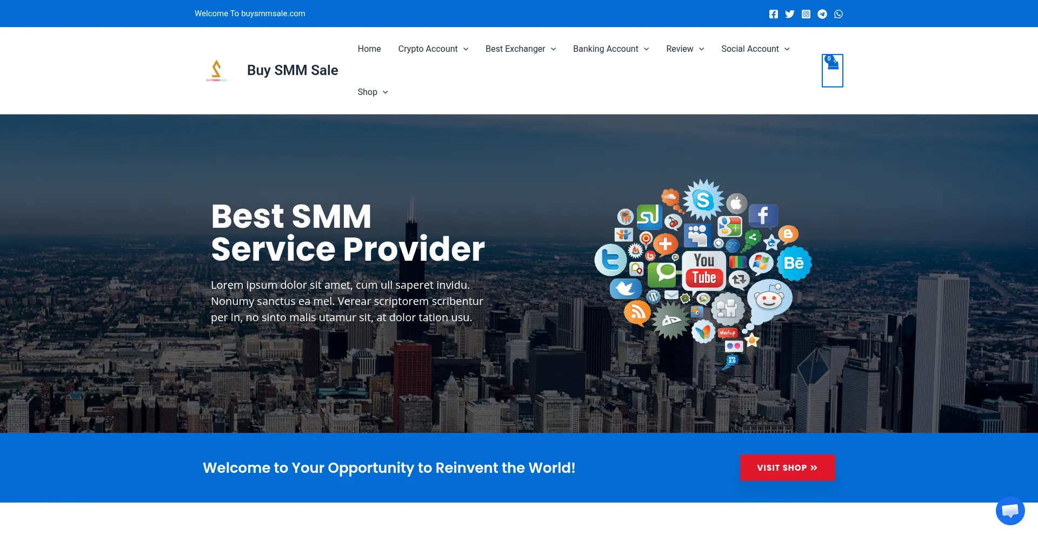Click the Best SMM Service Provider heading
Image resolution: width=1038 pixels, height=536 pixels.
348,233
